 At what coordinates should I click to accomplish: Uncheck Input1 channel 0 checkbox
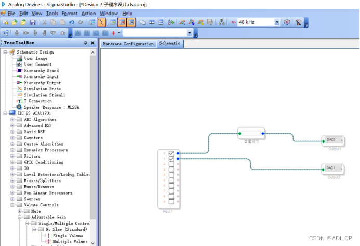pos(171,153)
